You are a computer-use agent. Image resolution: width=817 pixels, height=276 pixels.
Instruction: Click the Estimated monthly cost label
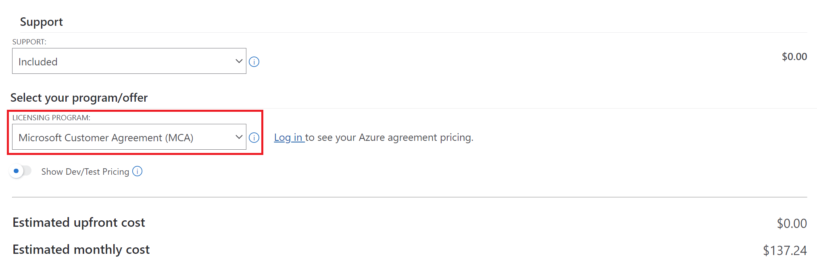tap(81, 250)
